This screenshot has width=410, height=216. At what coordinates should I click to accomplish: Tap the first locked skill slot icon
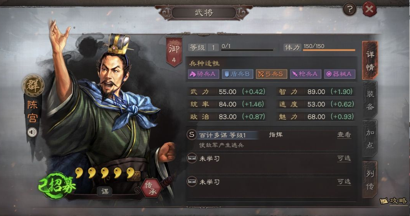tap(192, 158)
